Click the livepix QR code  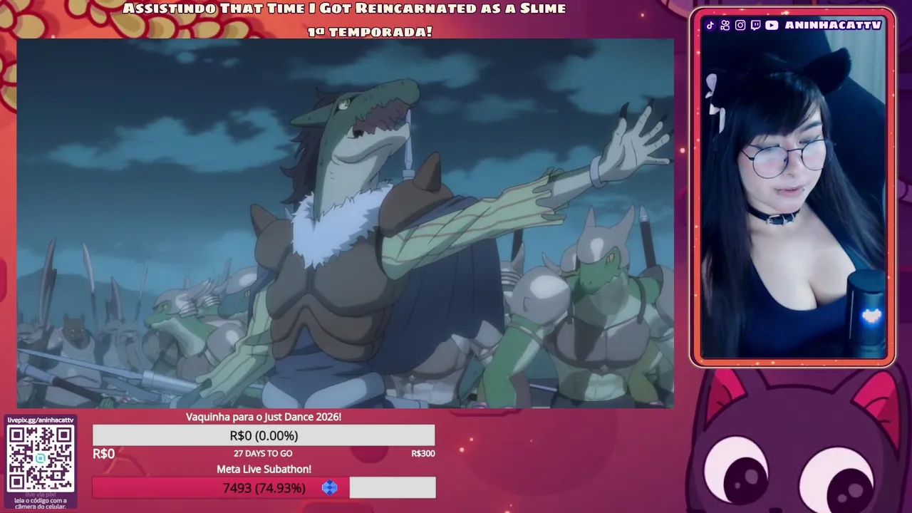pos(41,457)
